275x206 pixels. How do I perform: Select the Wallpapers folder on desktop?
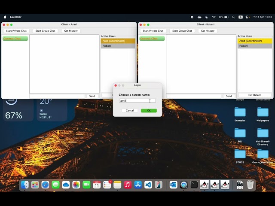(x=263, y=115)
